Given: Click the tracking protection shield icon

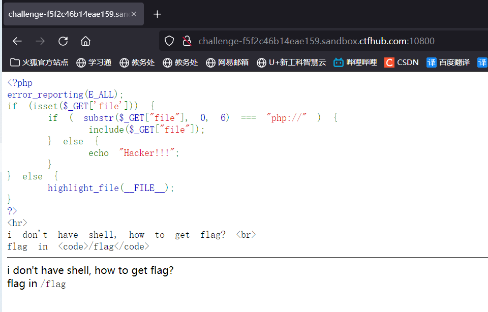Looking at the screenshot, I should pyautogui.click(x=169, y=41).
